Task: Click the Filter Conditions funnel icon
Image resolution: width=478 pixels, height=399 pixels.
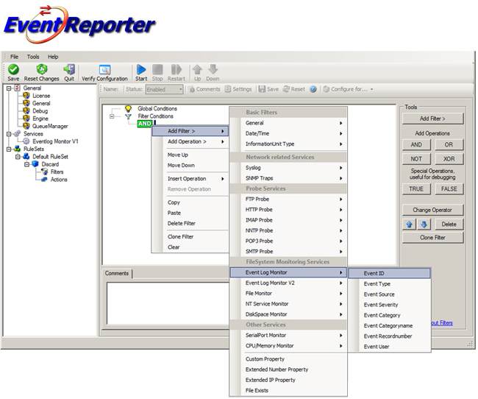Action: 129,116
